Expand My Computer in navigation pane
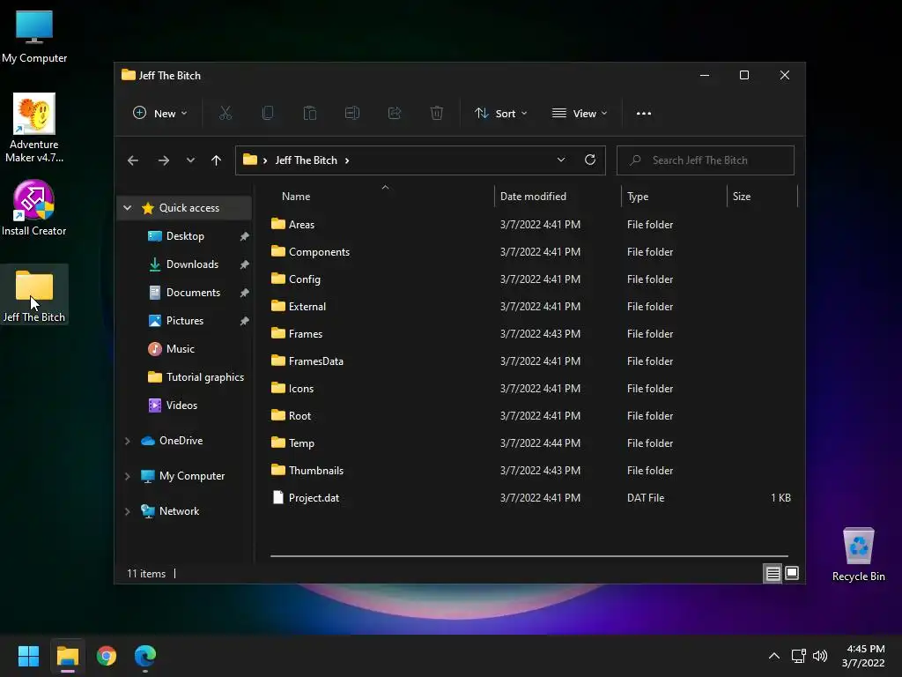 pos(127,476)
